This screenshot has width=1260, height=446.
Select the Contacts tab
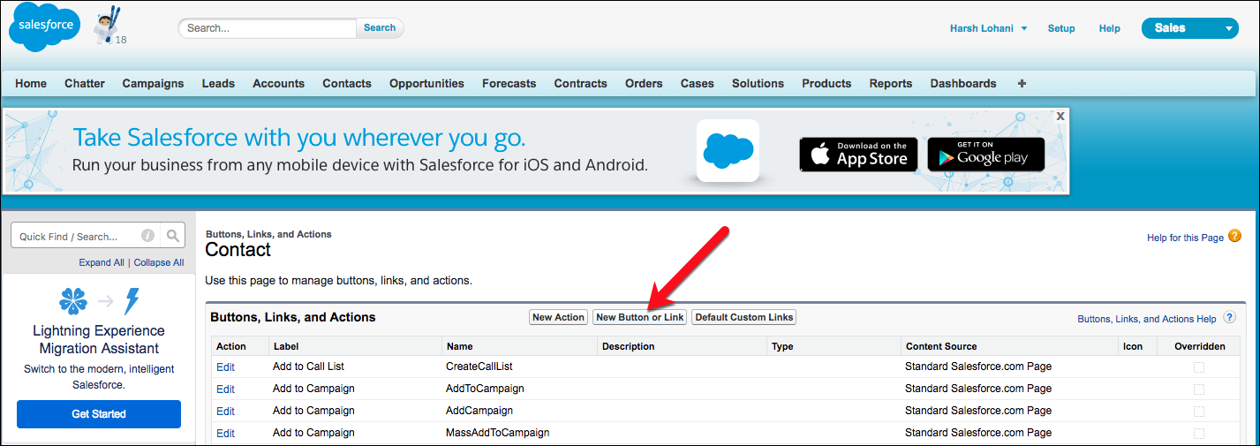click(x=347, y=83)
